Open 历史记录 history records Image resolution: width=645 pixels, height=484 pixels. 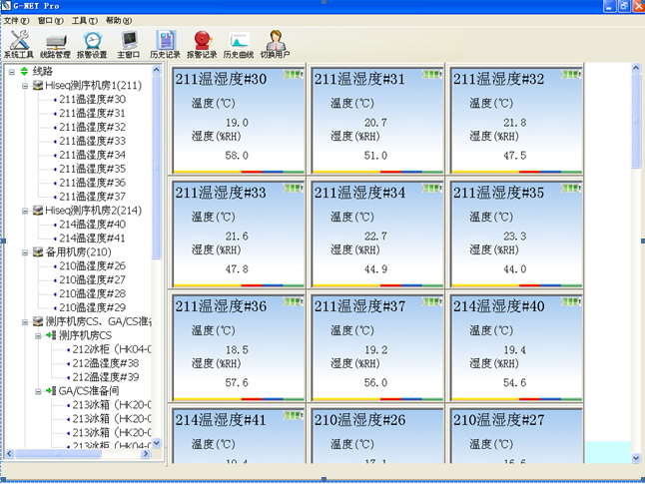[165, 45]
